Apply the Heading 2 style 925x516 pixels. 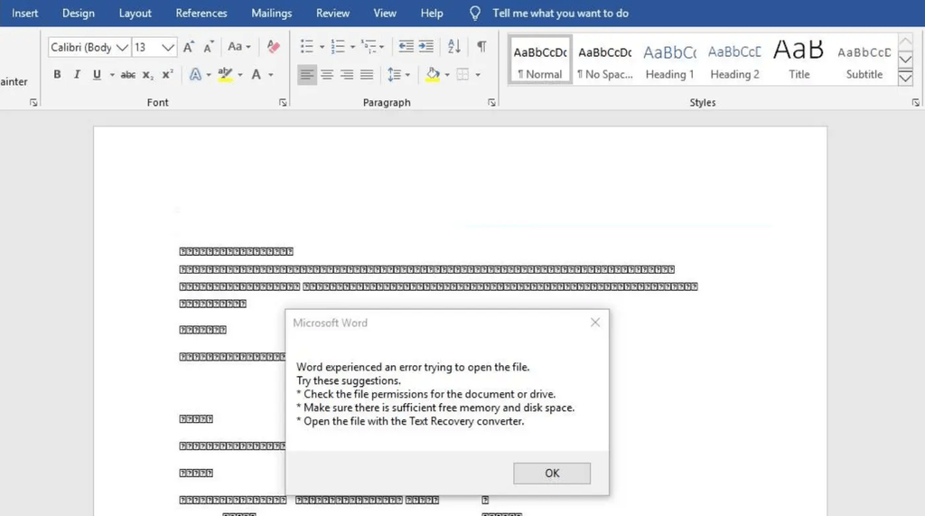pyautogui.click(x=734, y=60)
